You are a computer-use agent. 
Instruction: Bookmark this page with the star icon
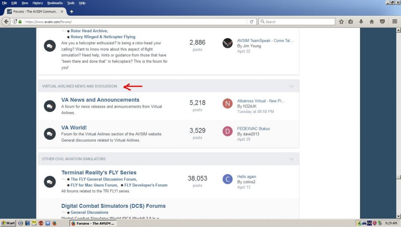click(x=341, y=22)
